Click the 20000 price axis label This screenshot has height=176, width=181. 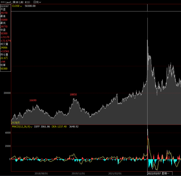[x=7, y=93]
